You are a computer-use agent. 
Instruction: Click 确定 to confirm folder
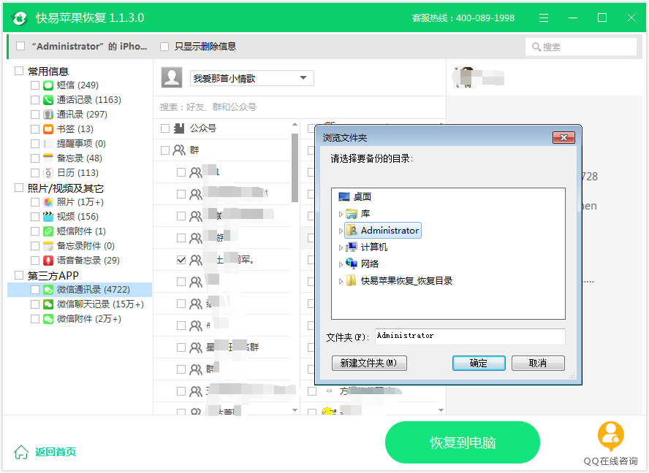[479, 363]
